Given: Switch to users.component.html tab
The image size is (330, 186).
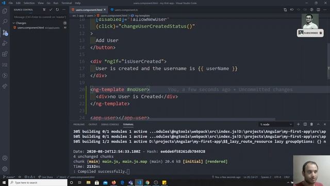Looking at the screenshot, I should click(89, 10).
